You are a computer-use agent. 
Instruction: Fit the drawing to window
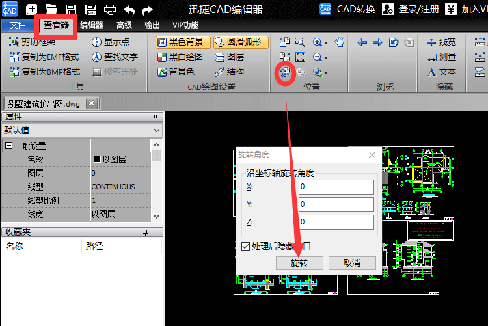300,57
